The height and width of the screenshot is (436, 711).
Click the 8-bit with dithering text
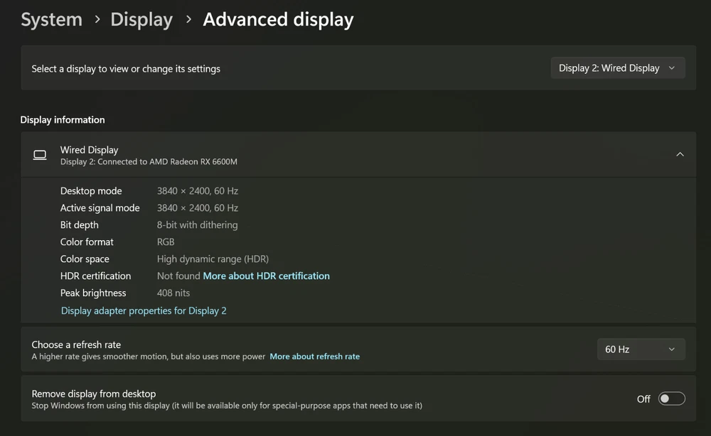click(x=198, y=225)
